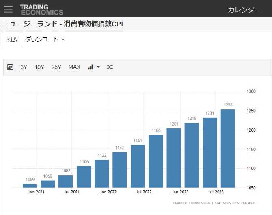Open the hamburger navigation menu
272x215 pixels.
(8, 9)
